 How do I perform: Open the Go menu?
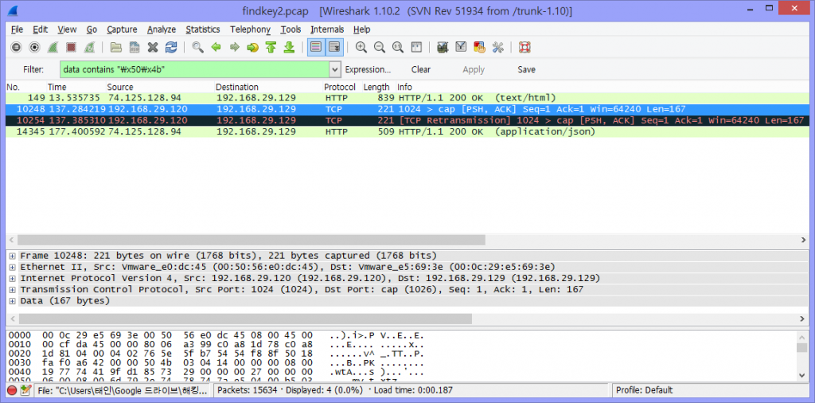tap(92, 29)
